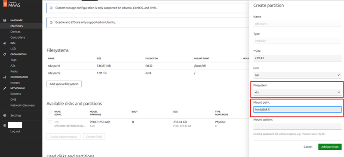Click the Size field showing 239,43
The height and width of the screenshot is (157, 344).
297,58
